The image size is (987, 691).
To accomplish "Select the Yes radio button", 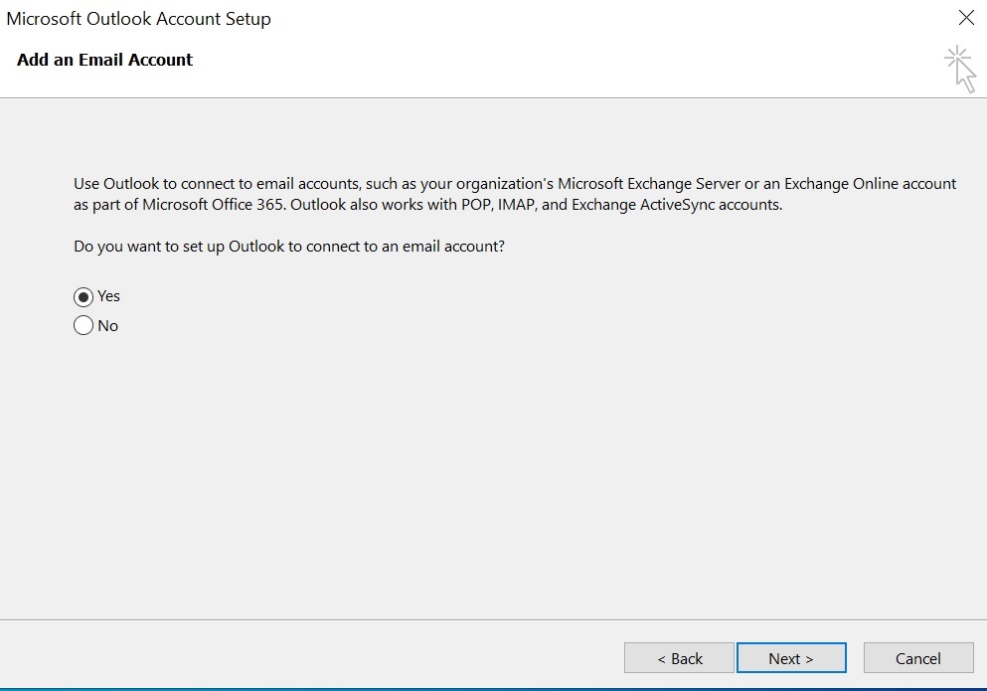I will (83, 296).
